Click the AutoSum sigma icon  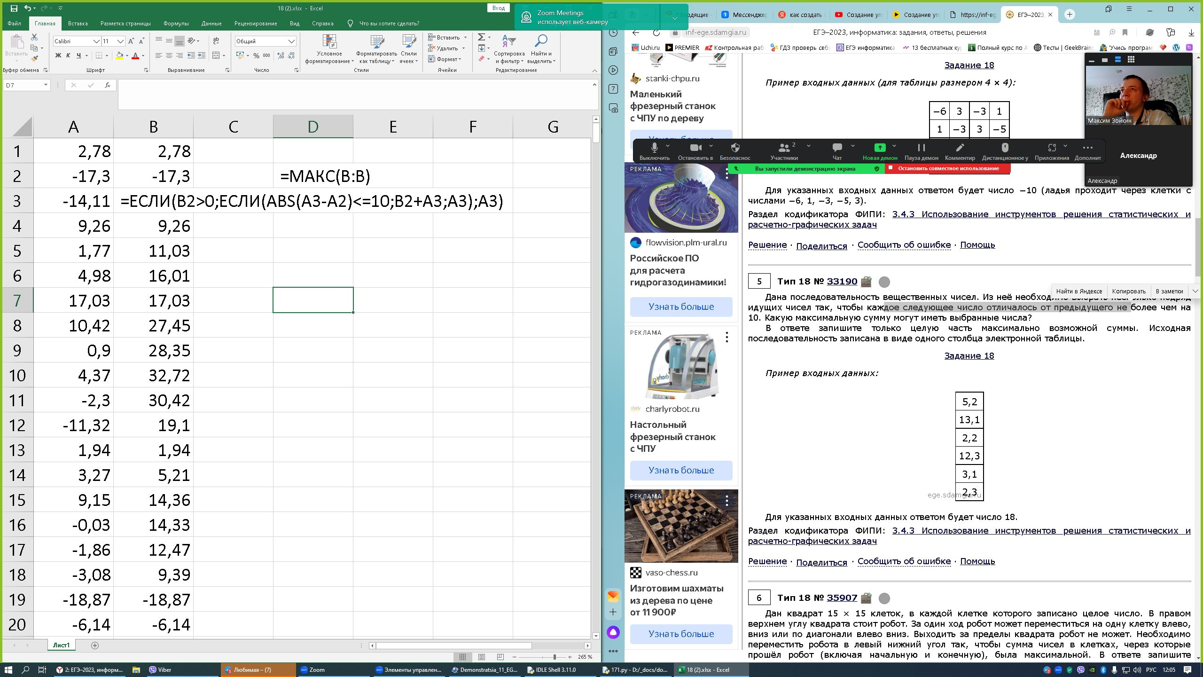pyautogui.click(x=481, y=37)
